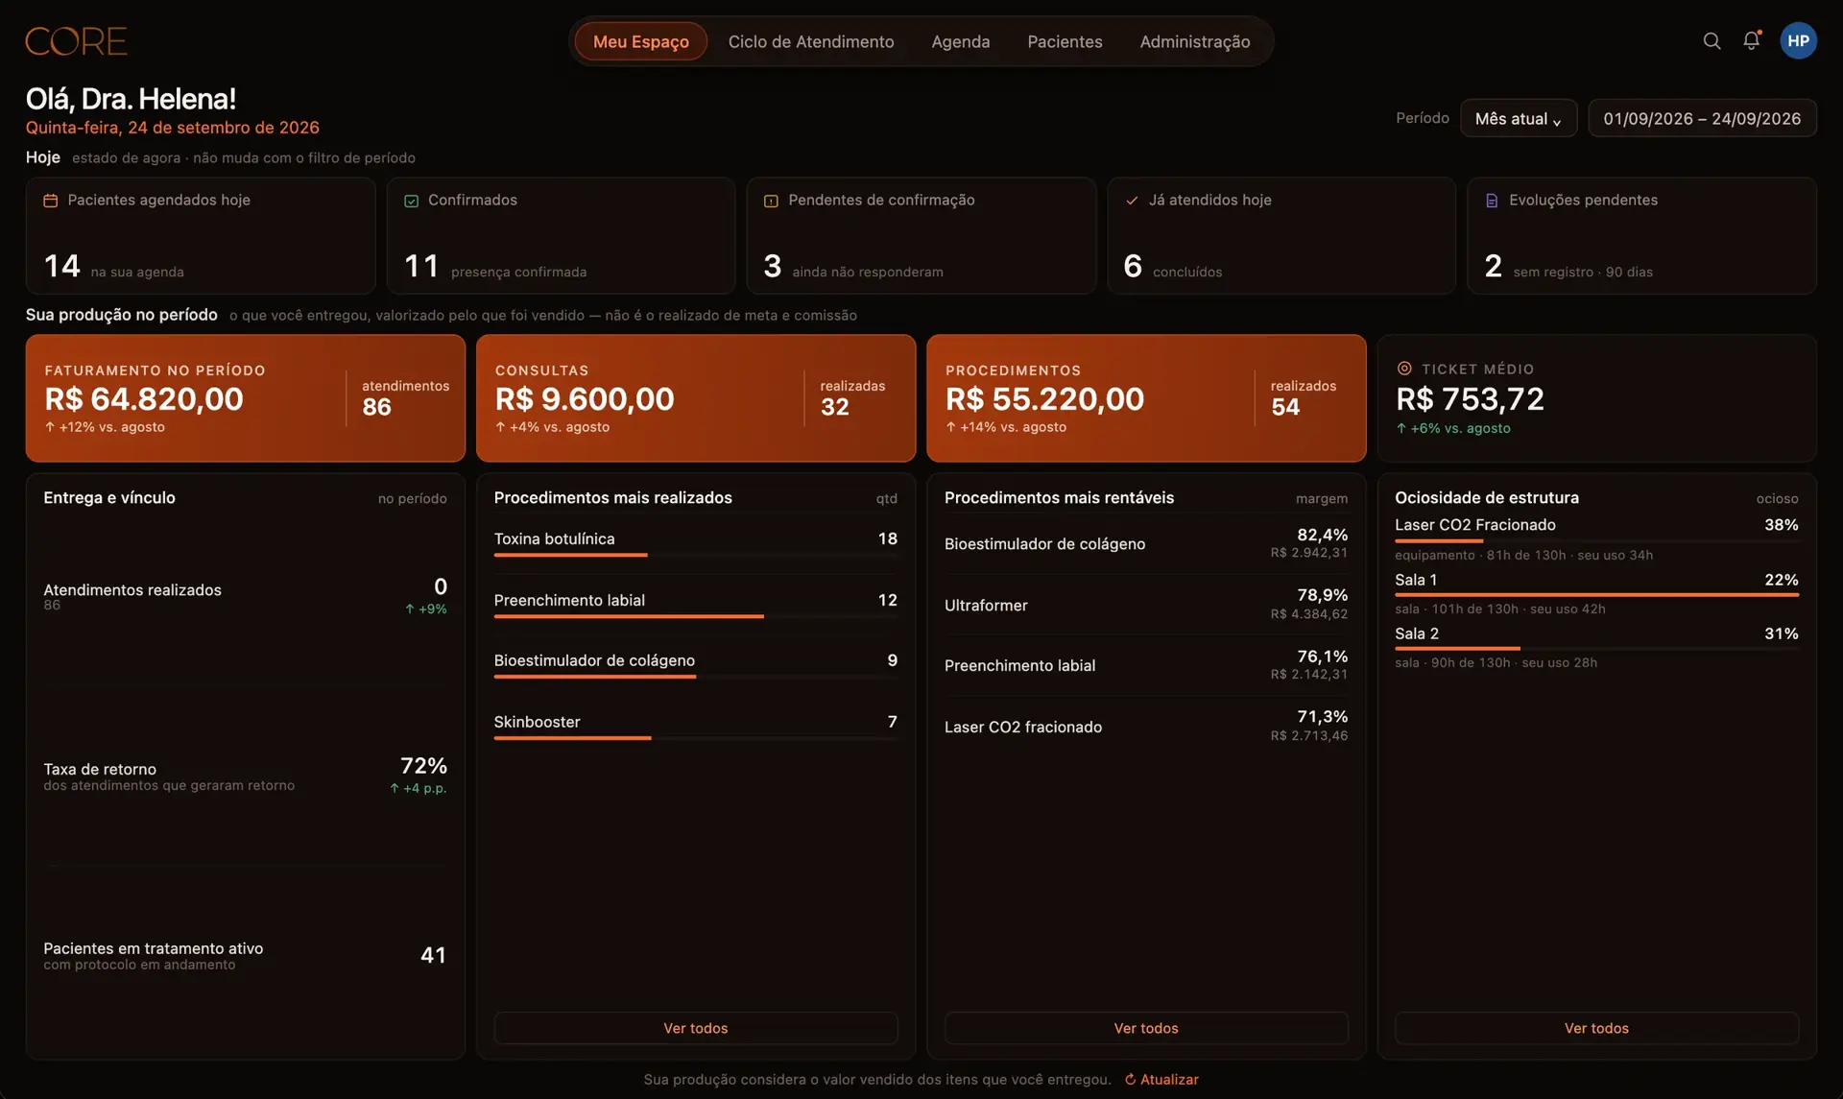This screenshot has height=1099, width=1843.
Task: Click document icon on Evoluções pendentes
Action: click(x=1492, y=201)
